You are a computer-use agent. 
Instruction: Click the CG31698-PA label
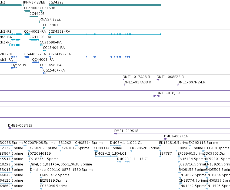[51, 65]
